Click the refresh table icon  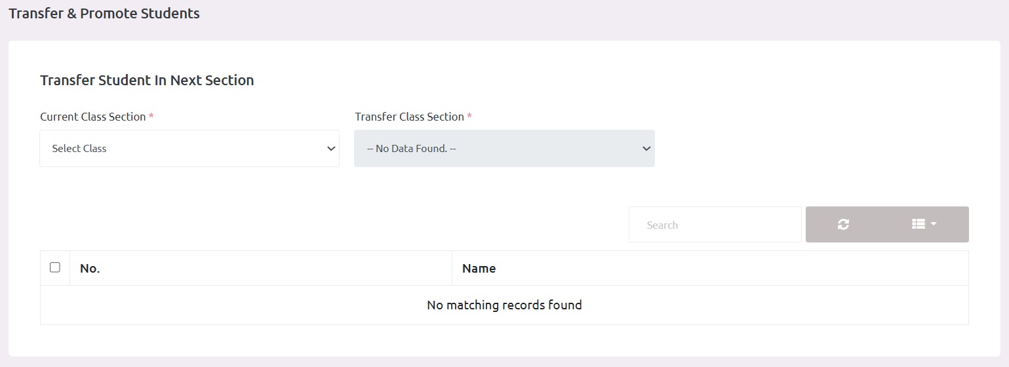click(x=843, y=224)
